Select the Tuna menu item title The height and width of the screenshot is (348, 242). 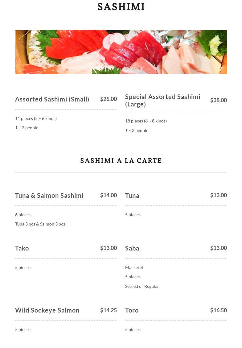[x=132, y=196]
